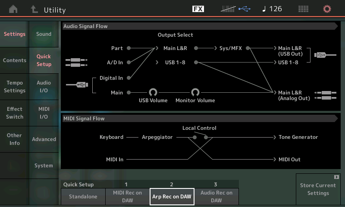Click the Part output select node
Viewport: 345px width, 207px height.
[129, 48]
